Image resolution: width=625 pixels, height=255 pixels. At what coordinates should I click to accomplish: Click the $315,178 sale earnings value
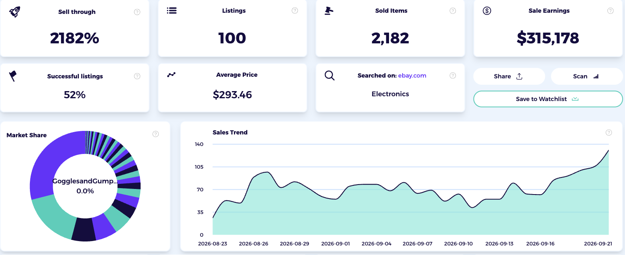tap(548, 38)
